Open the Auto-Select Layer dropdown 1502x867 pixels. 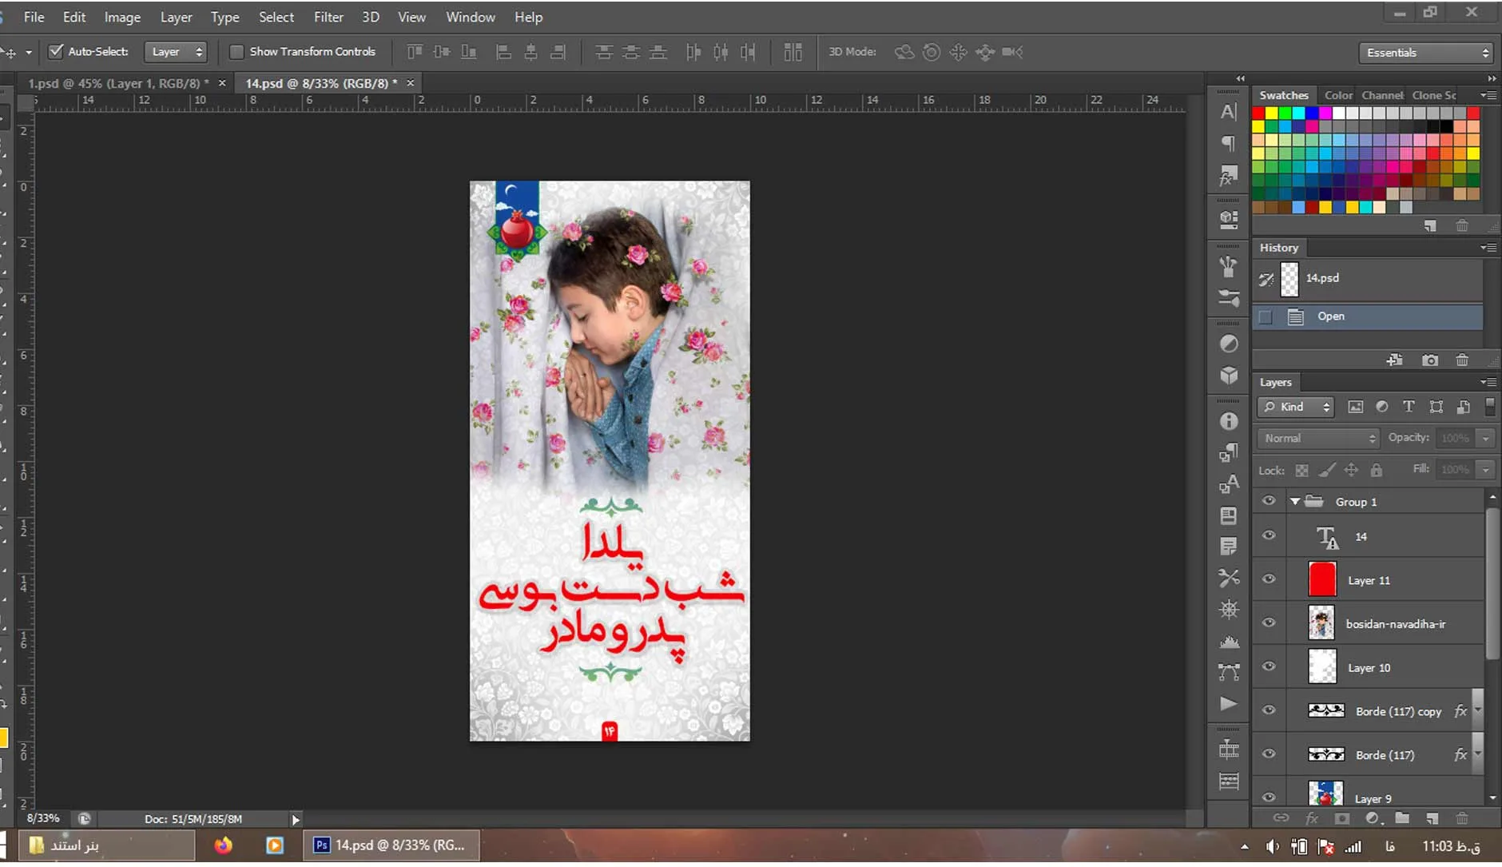tap(176, 52)
